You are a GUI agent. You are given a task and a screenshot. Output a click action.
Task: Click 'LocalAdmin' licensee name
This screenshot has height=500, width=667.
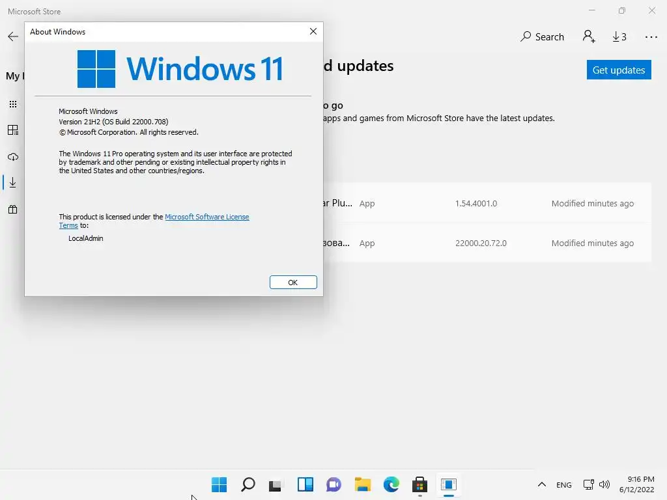pyautogui.click(x=85, y=238)
